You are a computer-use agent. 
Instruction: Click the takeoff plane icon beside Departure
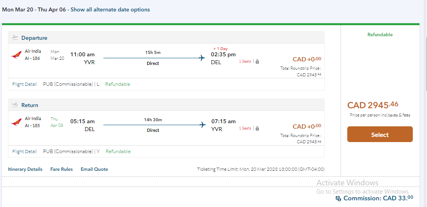tap(15, 38)
